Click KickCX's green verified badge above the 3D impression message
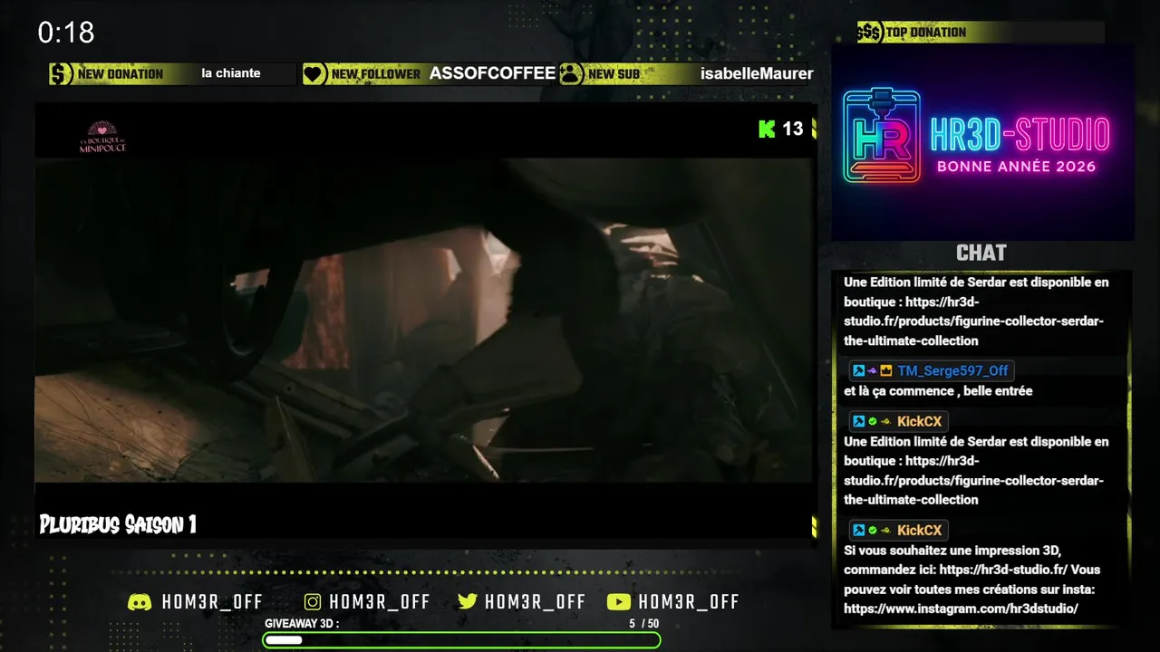Image resolution: width=1160 pixels, height=652 pixels. point(872,531)
